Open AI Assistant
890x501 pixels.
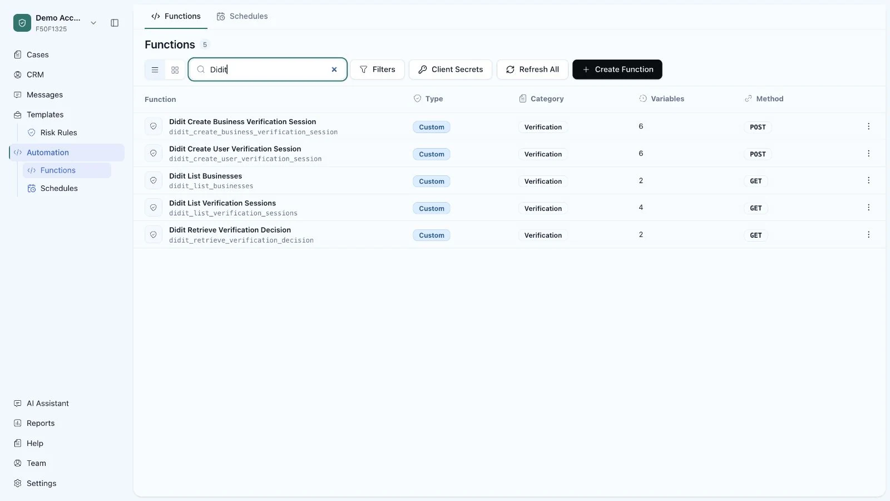[48, 403]
